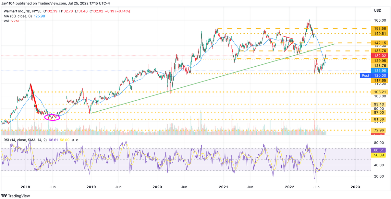Click the TradingView logo at chart bottom

pos(16,196)
